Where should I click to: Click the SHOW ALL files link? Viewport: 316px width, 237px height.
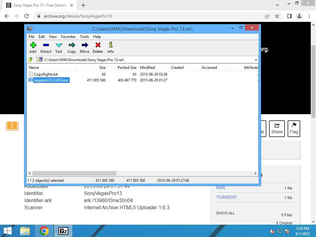tap(226, 213)
